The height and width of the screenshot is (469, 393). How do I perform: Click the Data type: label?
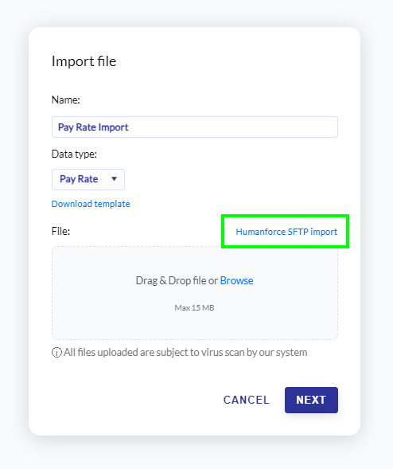point(75,154)
